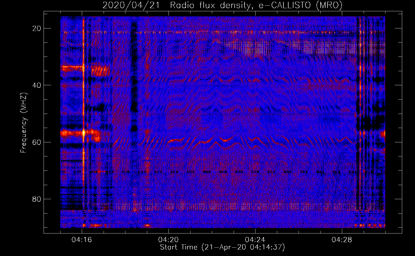Viewport: 415px width, 256px height.
Task: Click the 'Frequency (MHZ)' axis label
Action: tap(24, 123)
